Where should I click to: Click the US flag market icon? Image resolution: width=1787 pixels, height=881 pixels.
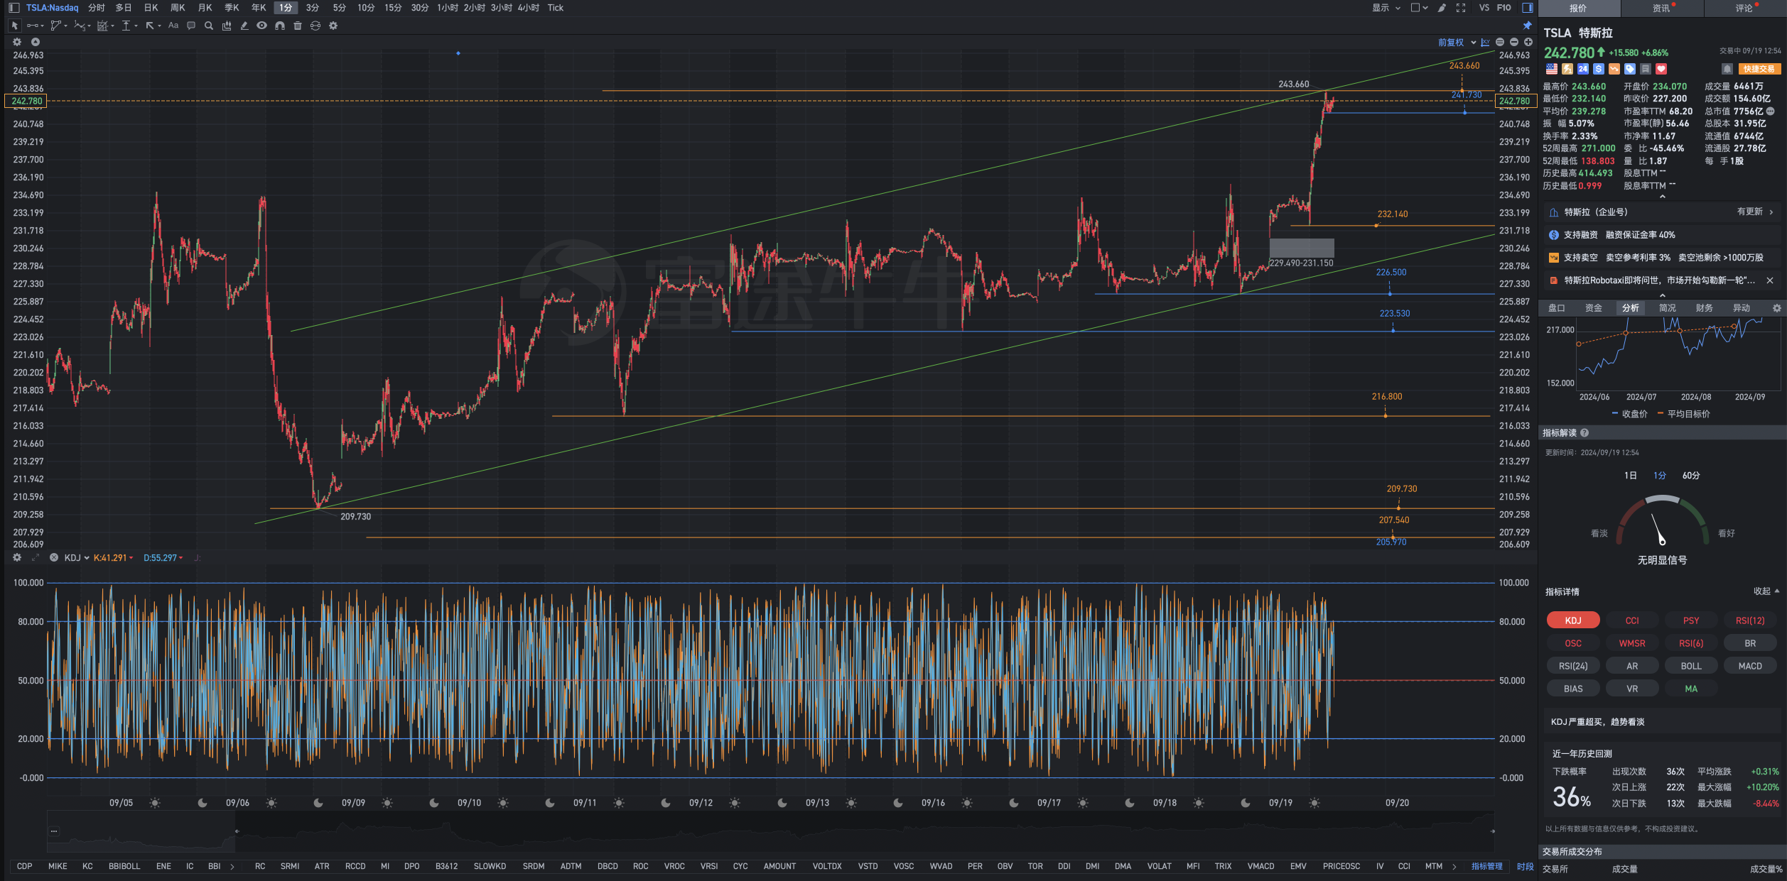[x=1551, y=69]
